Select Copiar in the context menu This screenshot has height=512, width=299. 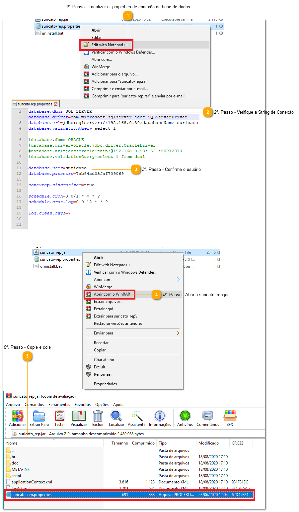[100, 350]
